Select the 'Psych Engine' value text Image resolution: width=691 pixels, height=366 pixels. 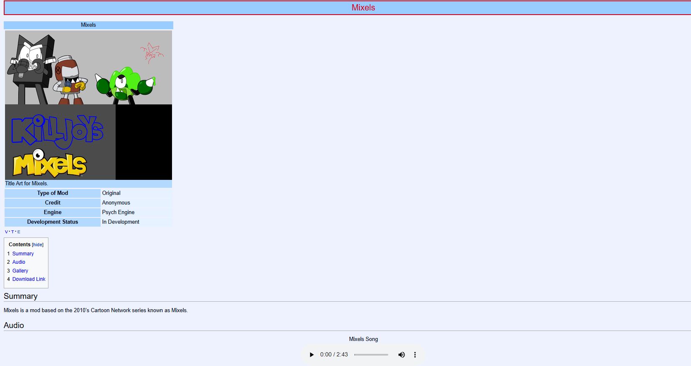tap(118, 212)
